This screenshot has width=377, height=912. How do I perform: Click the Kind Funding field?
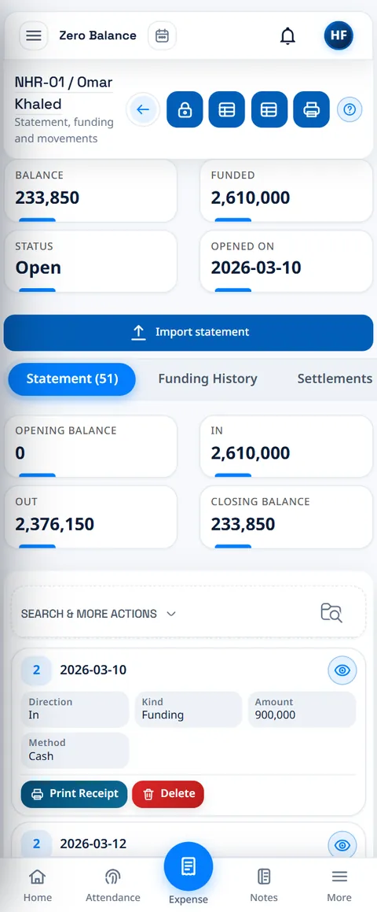[188, 709]
